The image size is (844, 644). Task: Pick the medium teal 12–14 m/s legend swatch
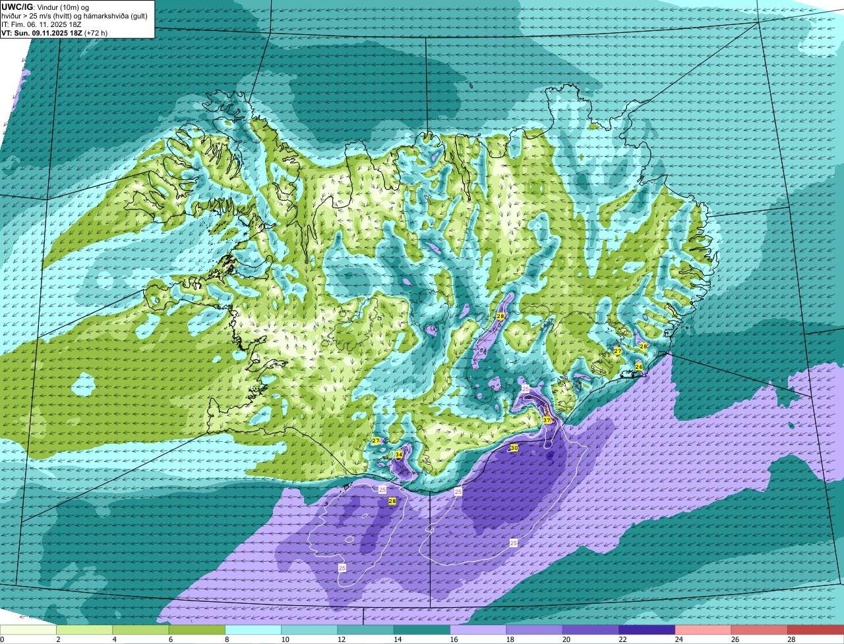(x=366, y=630)
